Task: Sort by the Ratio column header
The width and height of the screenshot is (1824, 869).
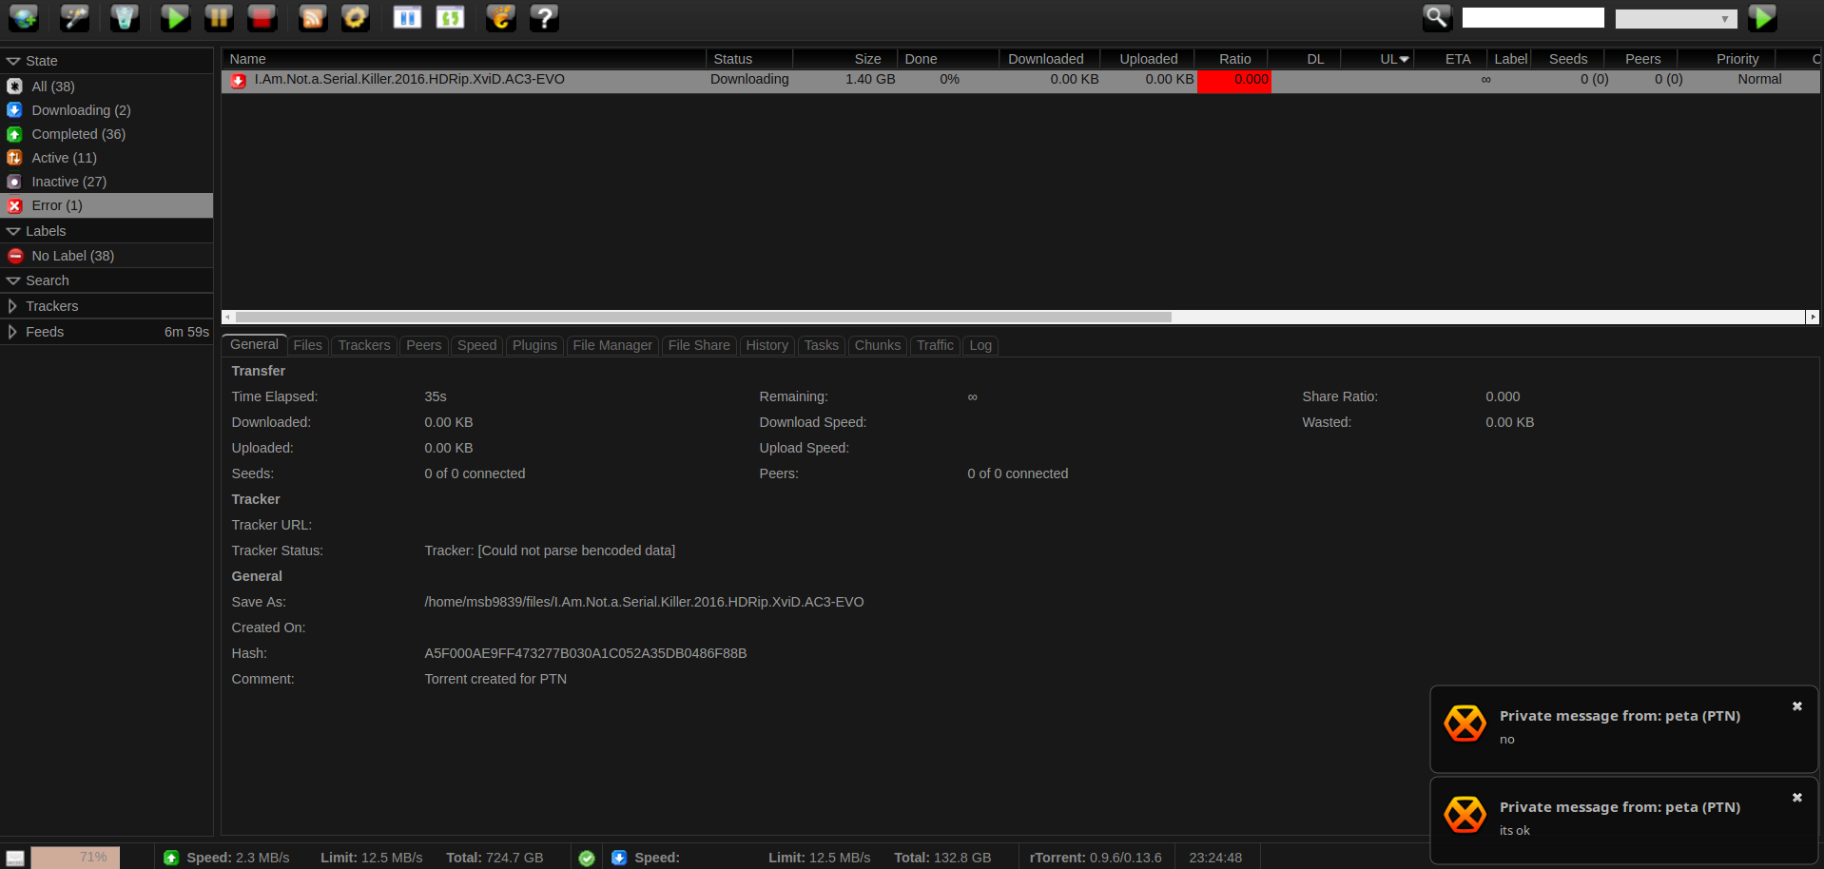Action: (1232, 59)
